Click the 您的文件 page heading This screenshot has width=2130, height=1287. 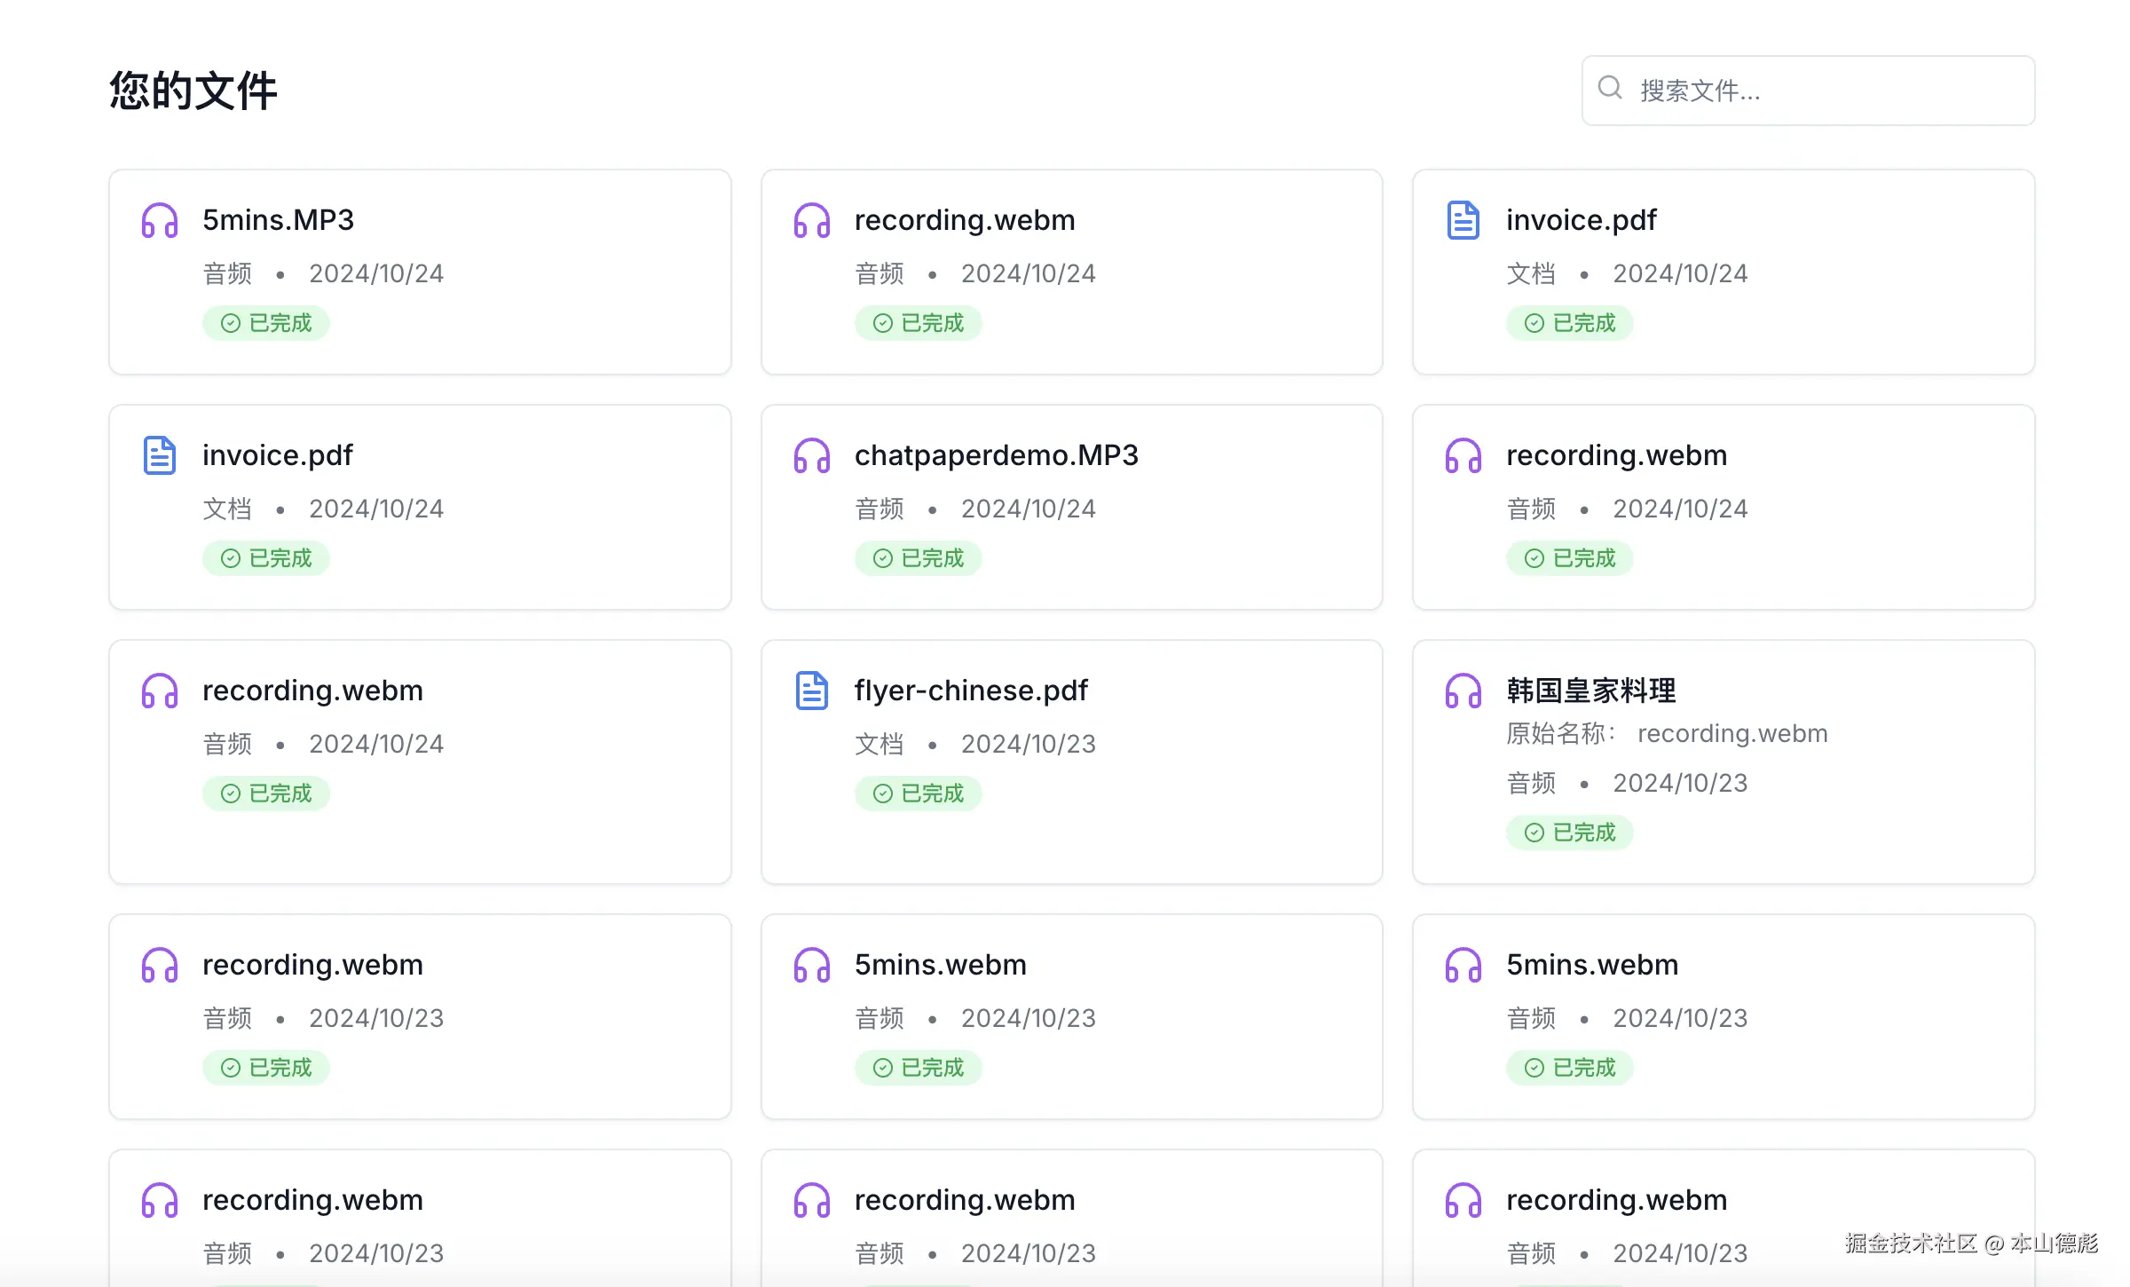click(x=193, y=91)
